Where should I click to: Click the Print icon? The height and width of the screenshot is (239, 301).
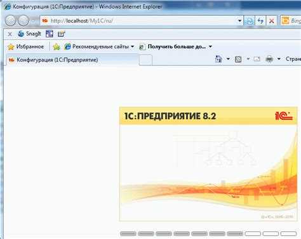[269, 59]
